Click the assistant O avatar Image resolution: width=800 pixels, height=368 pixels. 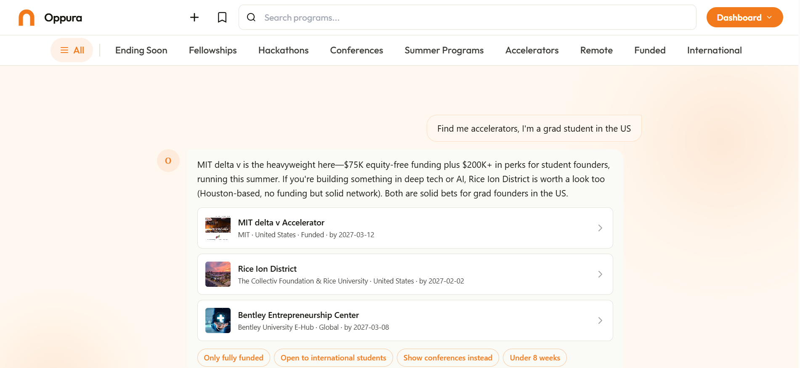pos(168,161)
